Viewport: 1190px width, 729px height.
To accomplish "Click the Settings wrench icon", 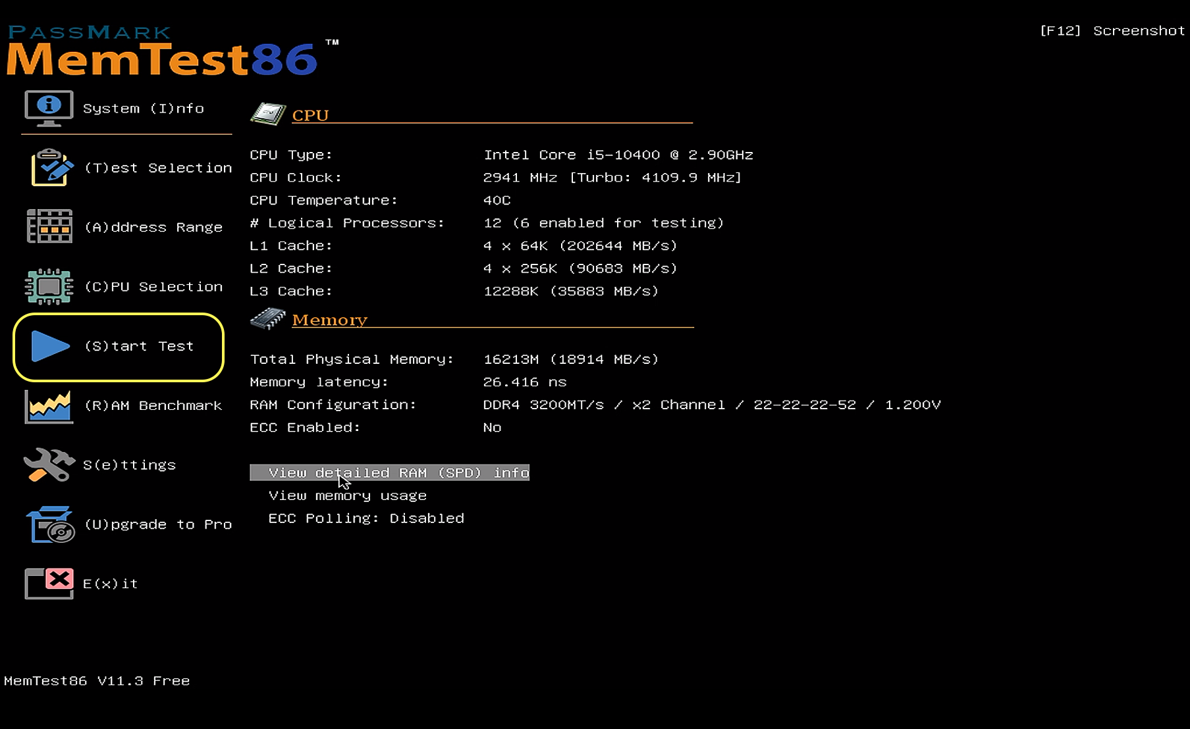I will (x=47, y=465).
